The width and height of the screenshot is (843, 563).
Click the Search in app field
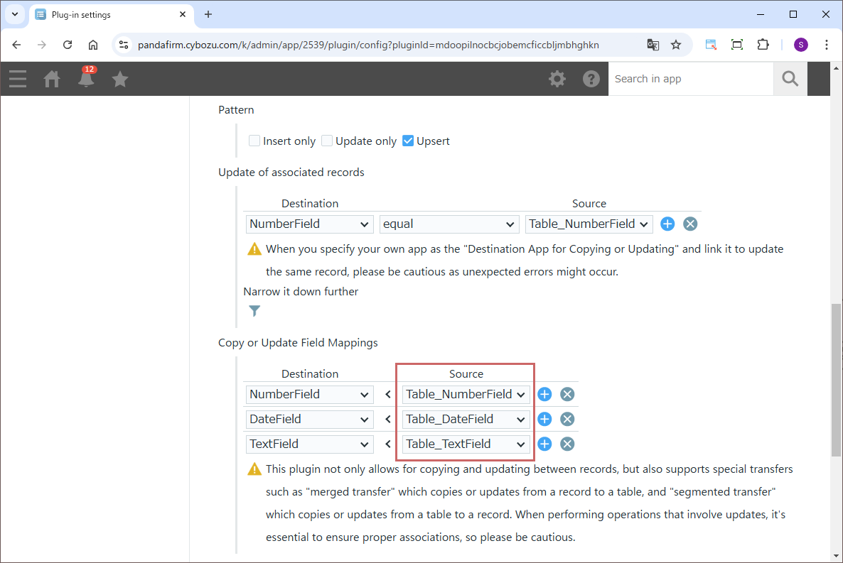click(689, 79)
